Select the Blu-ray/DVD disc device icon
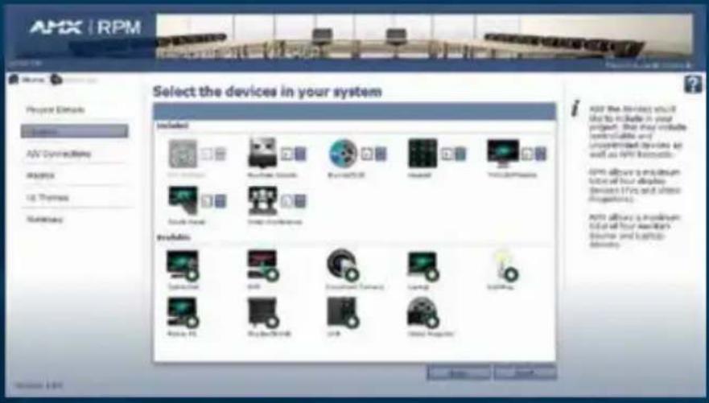 click(343, 153)
